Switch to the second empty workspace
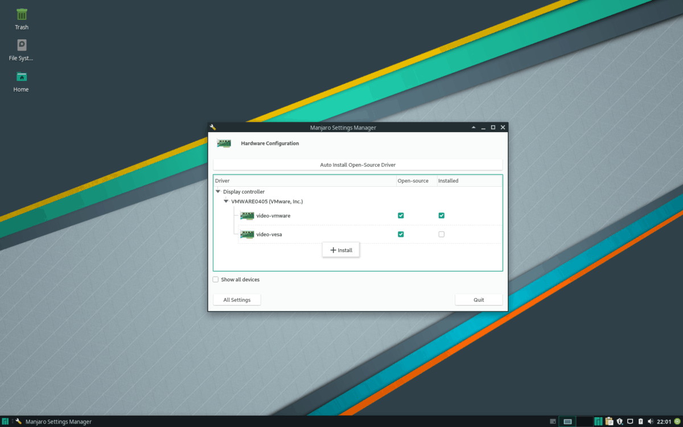Image resolution: width=683 pixels, height=427 pixels. (585, 421)
